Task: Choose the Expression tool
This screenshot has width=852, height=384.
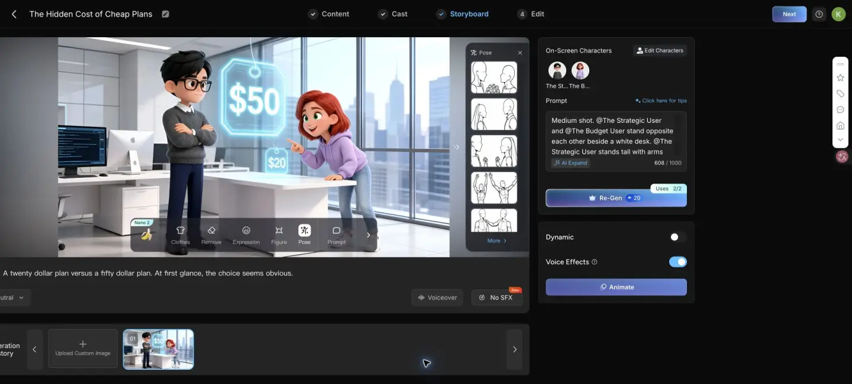Action: 246,235
